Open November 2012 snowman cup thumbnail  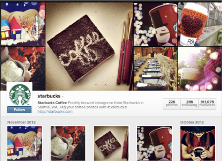pyautogui.click(x=154, y=143)
